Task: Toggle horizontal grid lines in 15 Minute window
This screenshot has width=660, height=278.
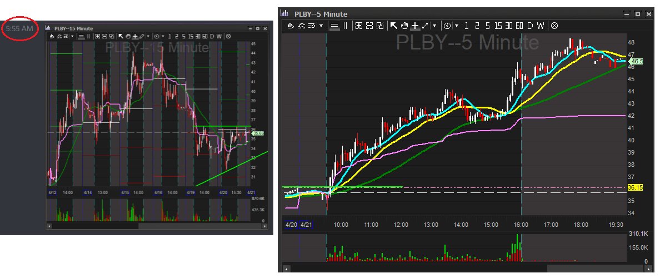Action: (x=81, y=36)
